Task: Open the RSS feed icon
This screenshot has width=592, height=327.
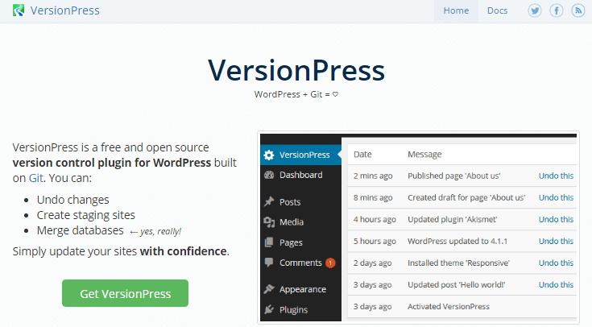Action: 578,10
